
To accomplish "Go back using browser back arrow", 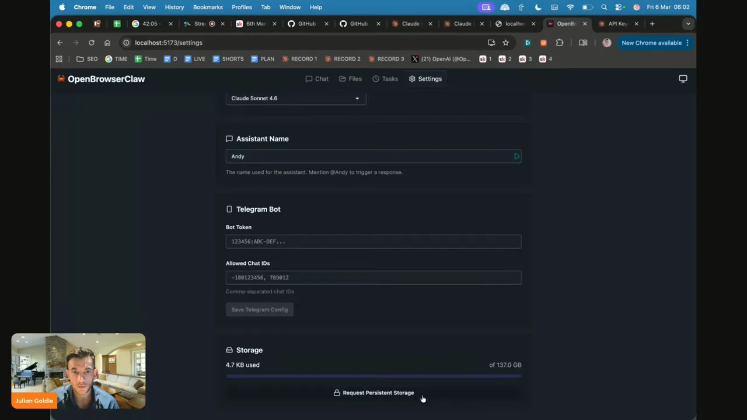I will tap(60, 43).
